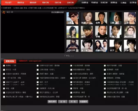Viewport: 138px width, 111px height.
Task: Click the 随机试听 random listen button
Action: click(52, 102)
